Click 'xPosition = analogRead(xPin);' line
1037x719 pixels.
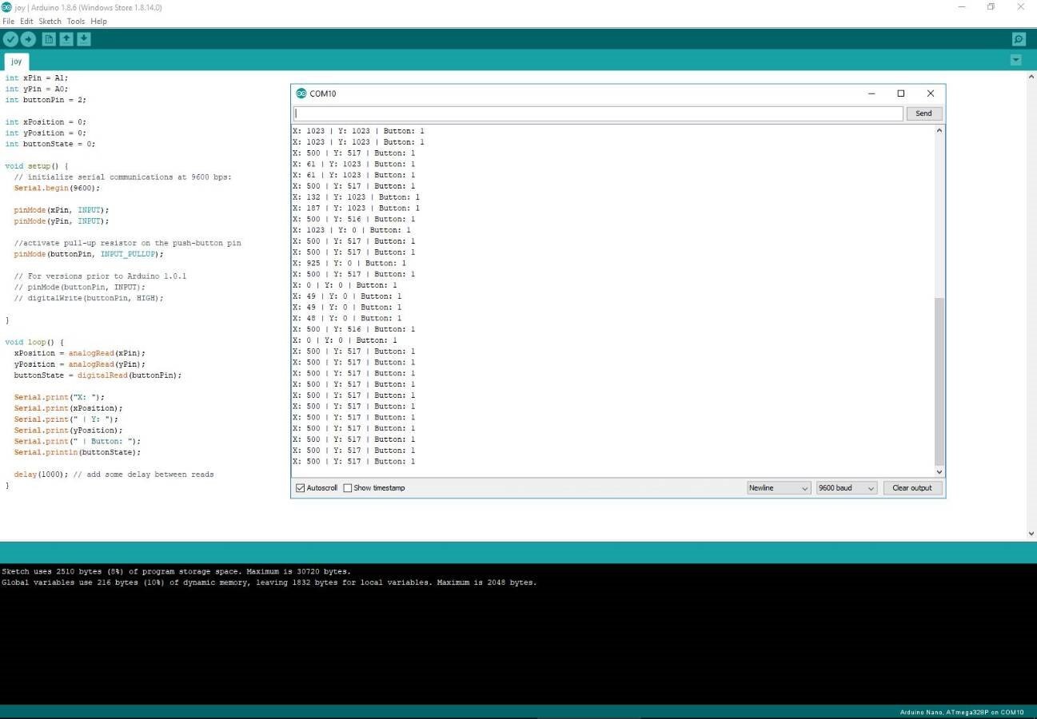[x=80, y=353]
